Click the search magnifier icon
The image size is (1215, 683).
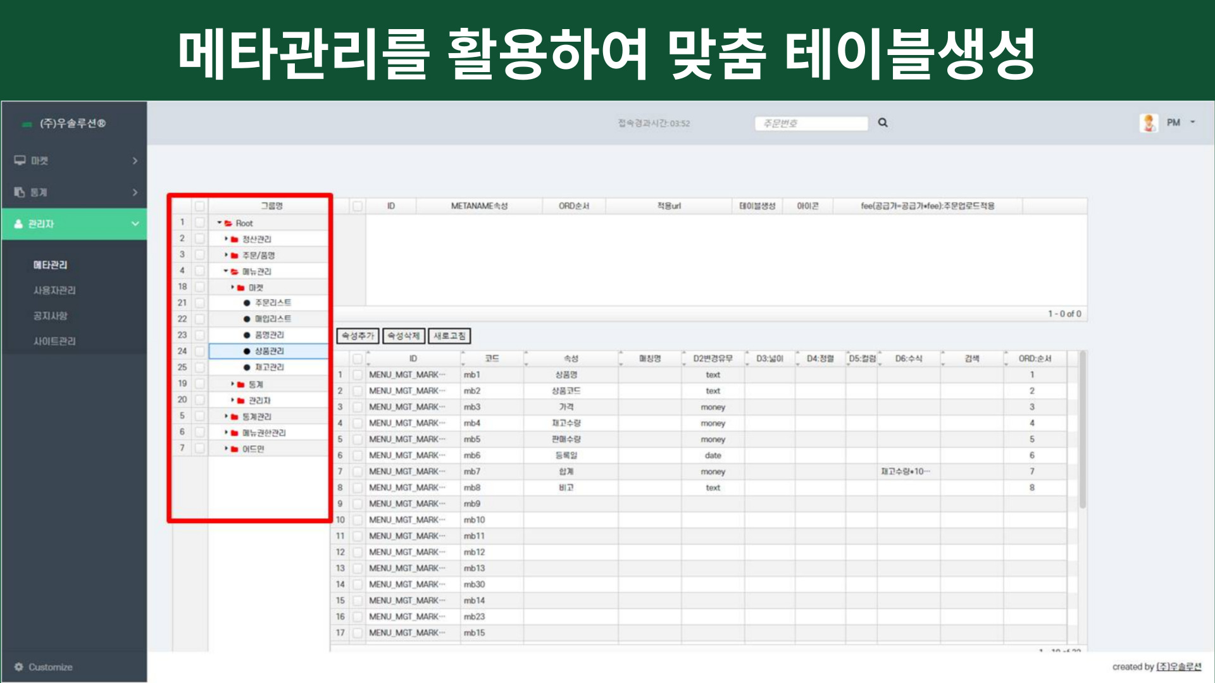[x=883, y=123]
